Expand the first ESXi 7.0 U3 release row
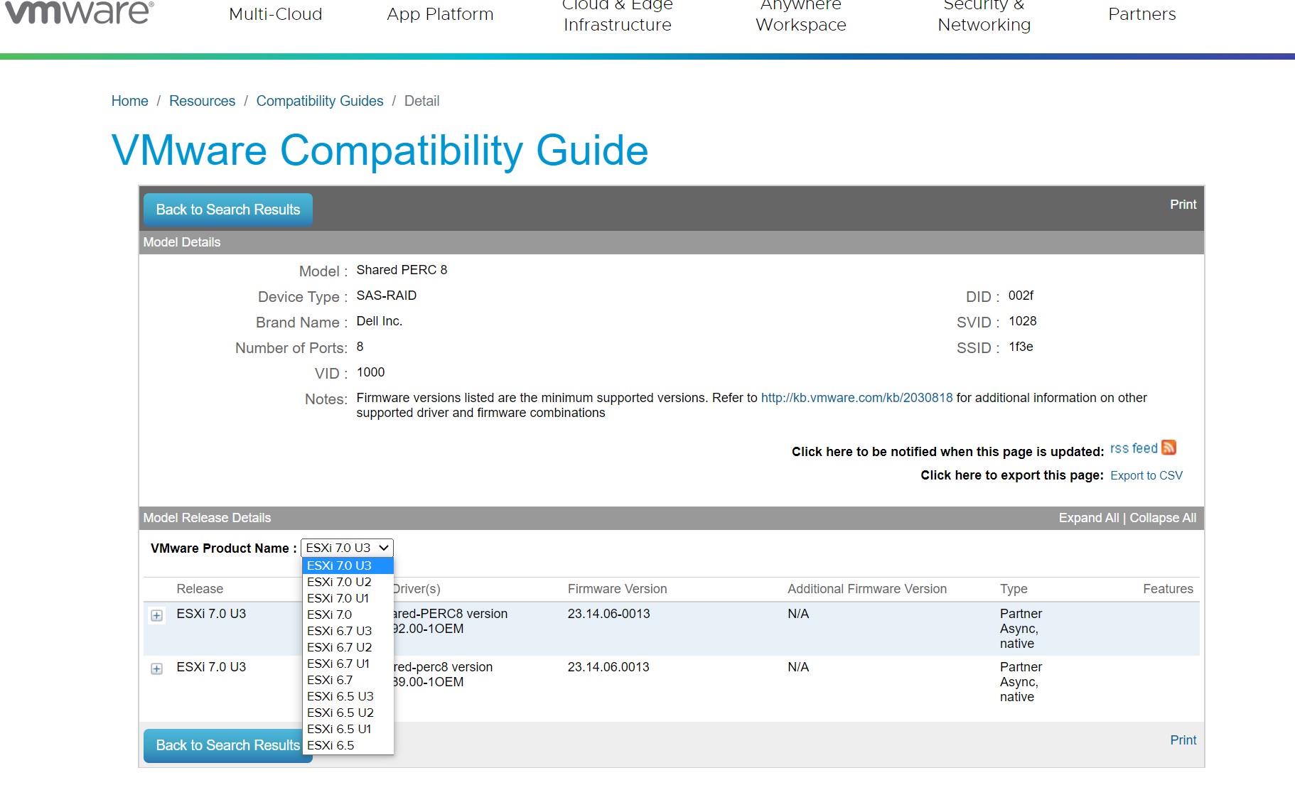This screenshot has height=812, width=1295. tap(156, 615)
